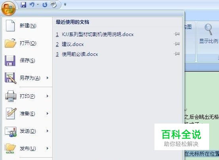The width and height of the screenshot is (219, 160).
Task: Expand the 打印(P) submenu arrow
Action: coord(48,96)
